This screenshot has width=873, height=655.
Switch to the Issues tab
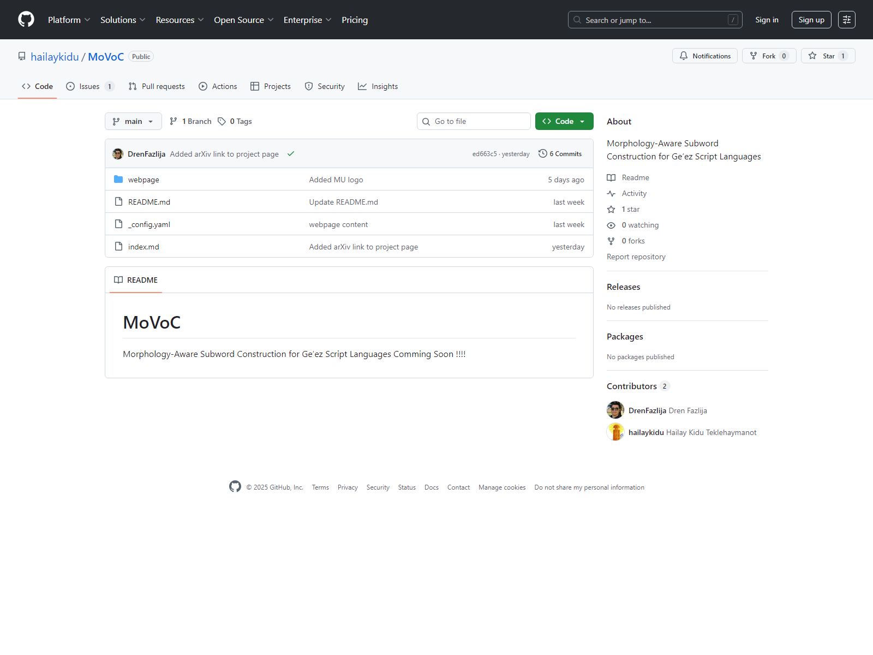click(90, 86)
